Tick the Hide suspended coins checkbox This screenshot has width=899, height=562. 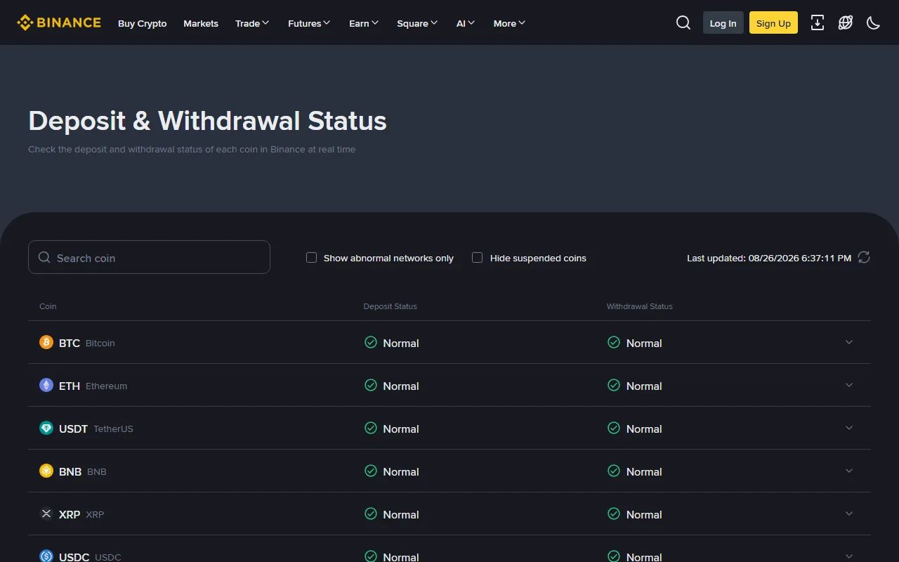click(478, 258)
